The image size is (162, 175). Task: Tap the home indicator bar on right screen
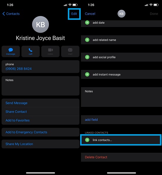[122, 173]
